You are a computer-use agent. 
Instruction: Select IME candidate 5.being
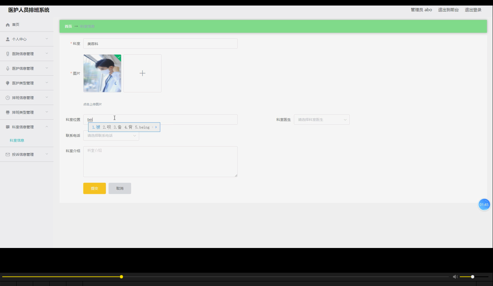click(x=142, y=127)
